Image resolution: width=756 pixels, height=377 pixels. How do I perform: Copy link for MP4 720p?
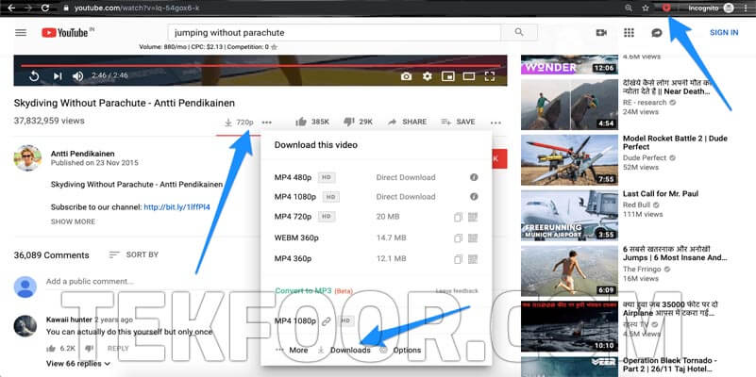458,217
